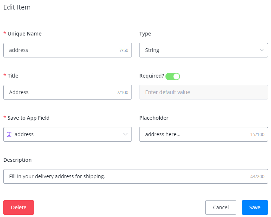271x217 pixels.
Task: Click the Required? label text
Action: pos(152,76)
